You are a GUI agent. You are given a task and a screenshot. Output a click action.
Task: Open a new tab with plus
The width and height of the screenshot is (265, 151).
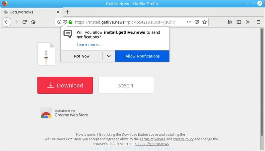tap(67, 12)
